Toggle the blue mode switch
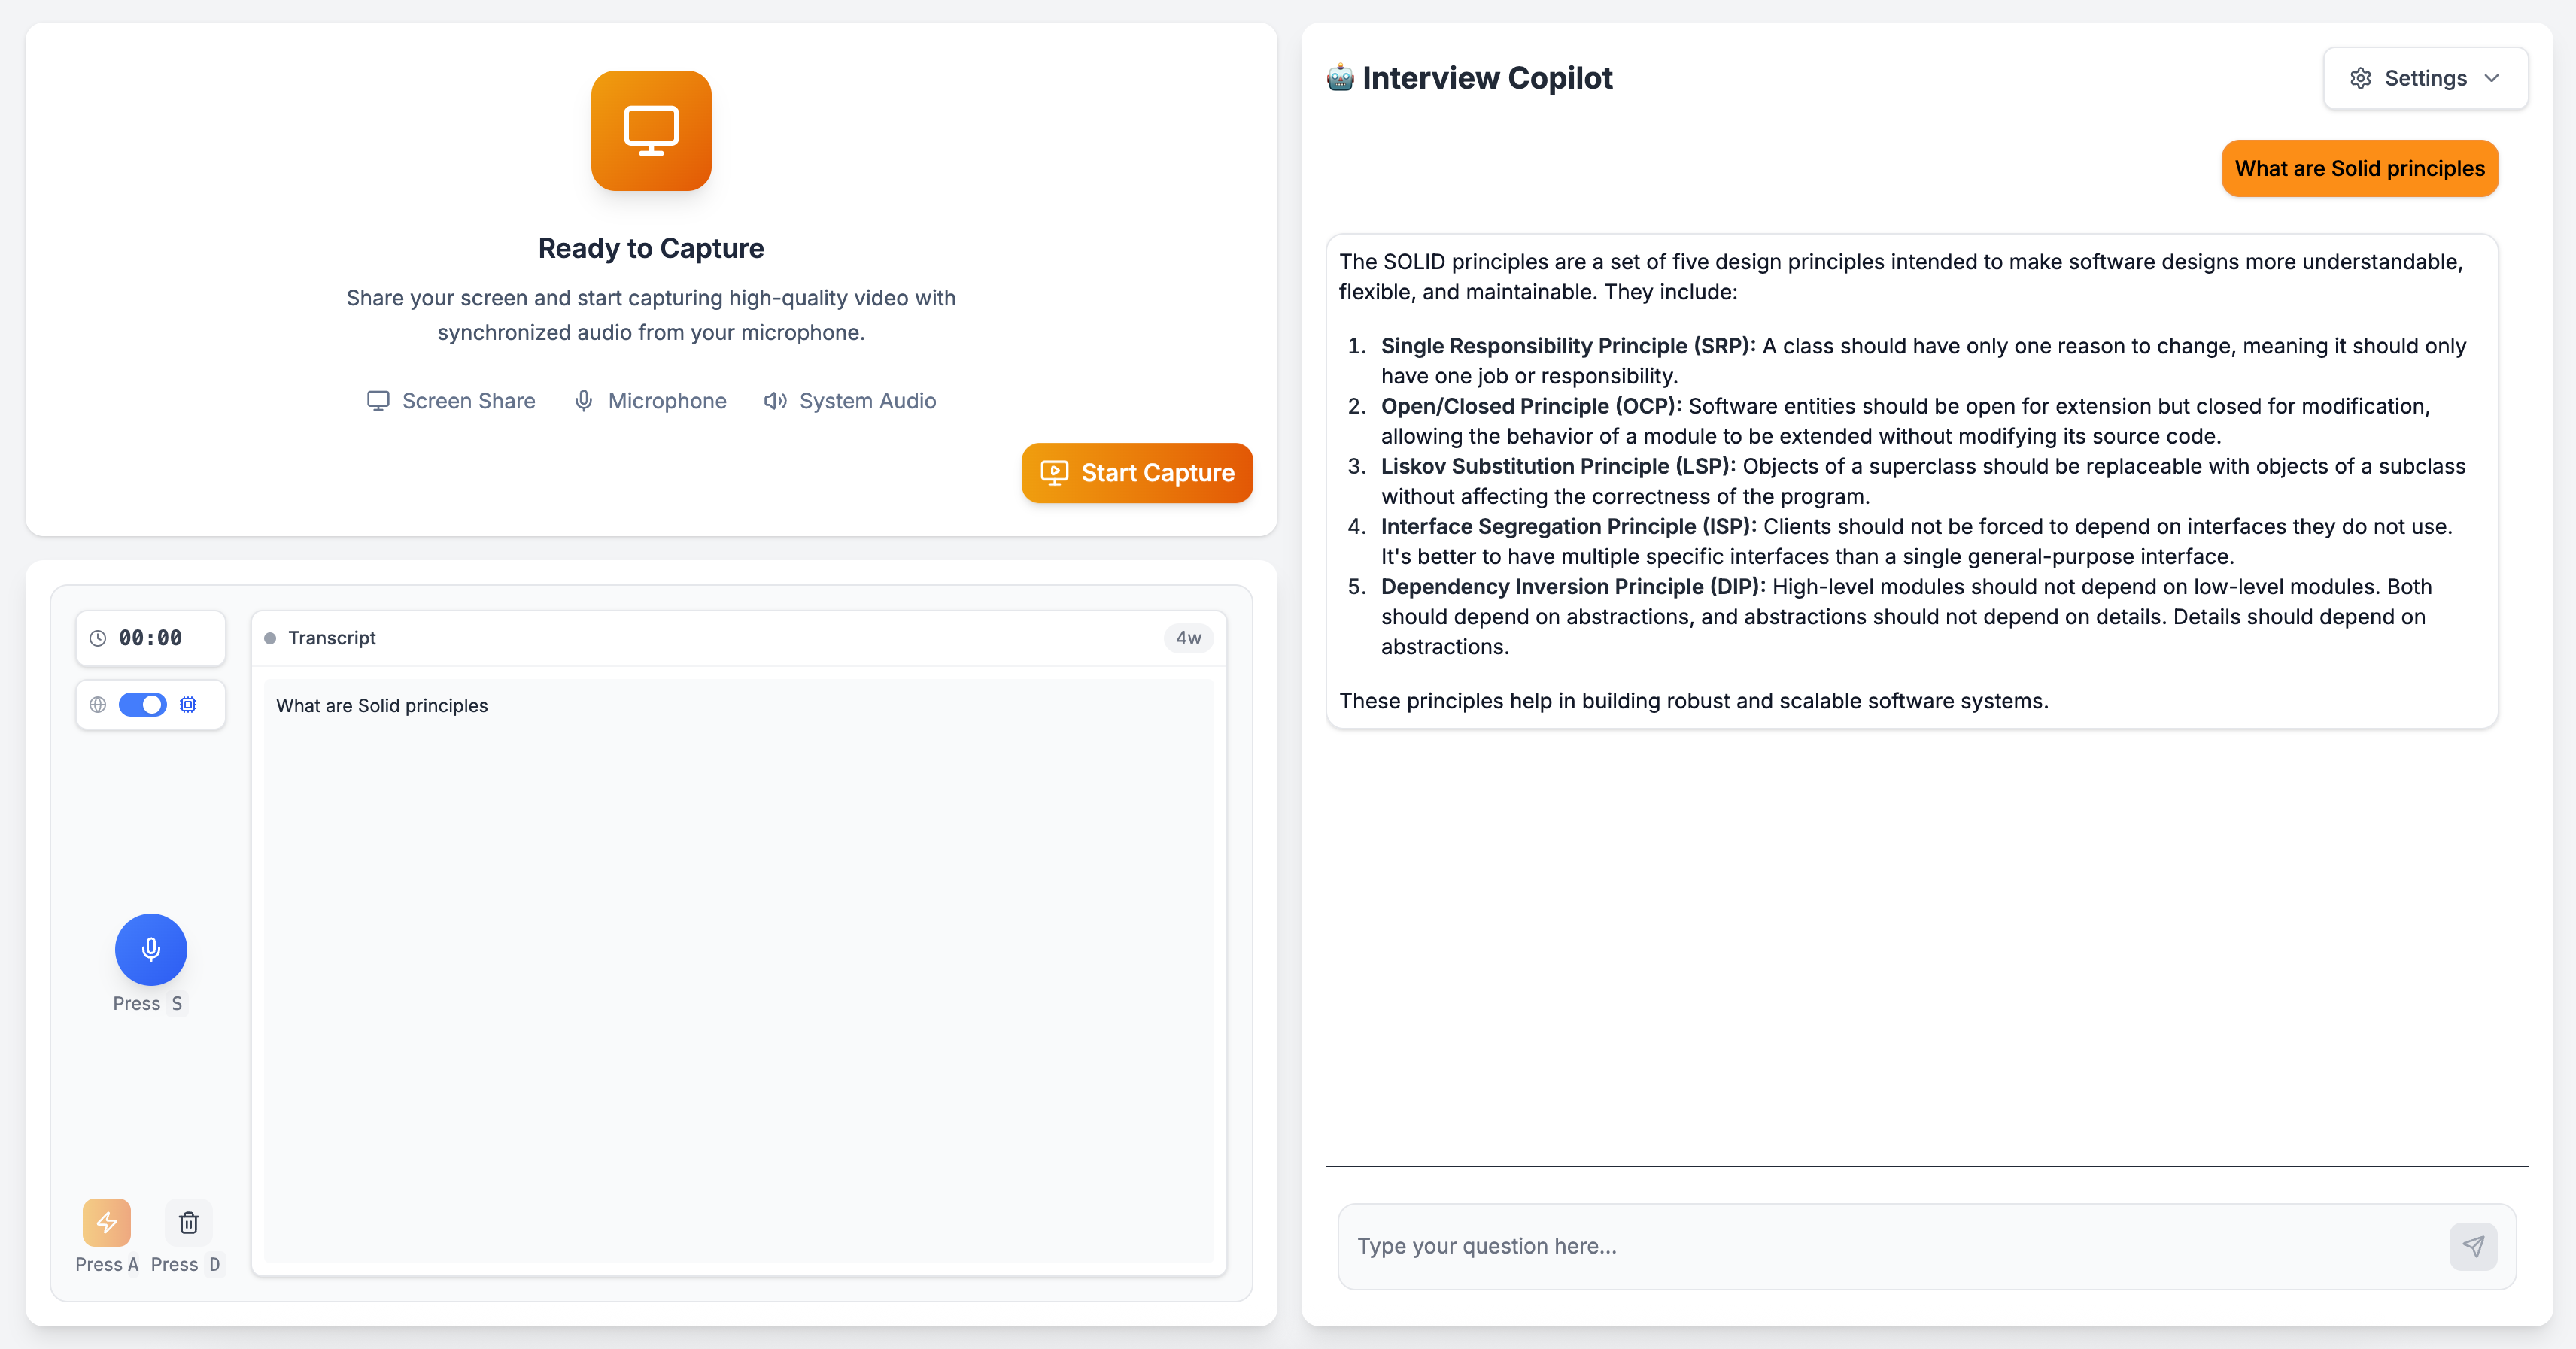The image size is (2576, 1349). point(143,705)
